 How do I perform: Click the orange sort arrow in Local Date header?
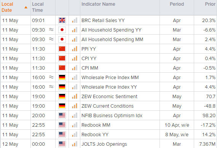pyautogui.click(x=26, y=7)
